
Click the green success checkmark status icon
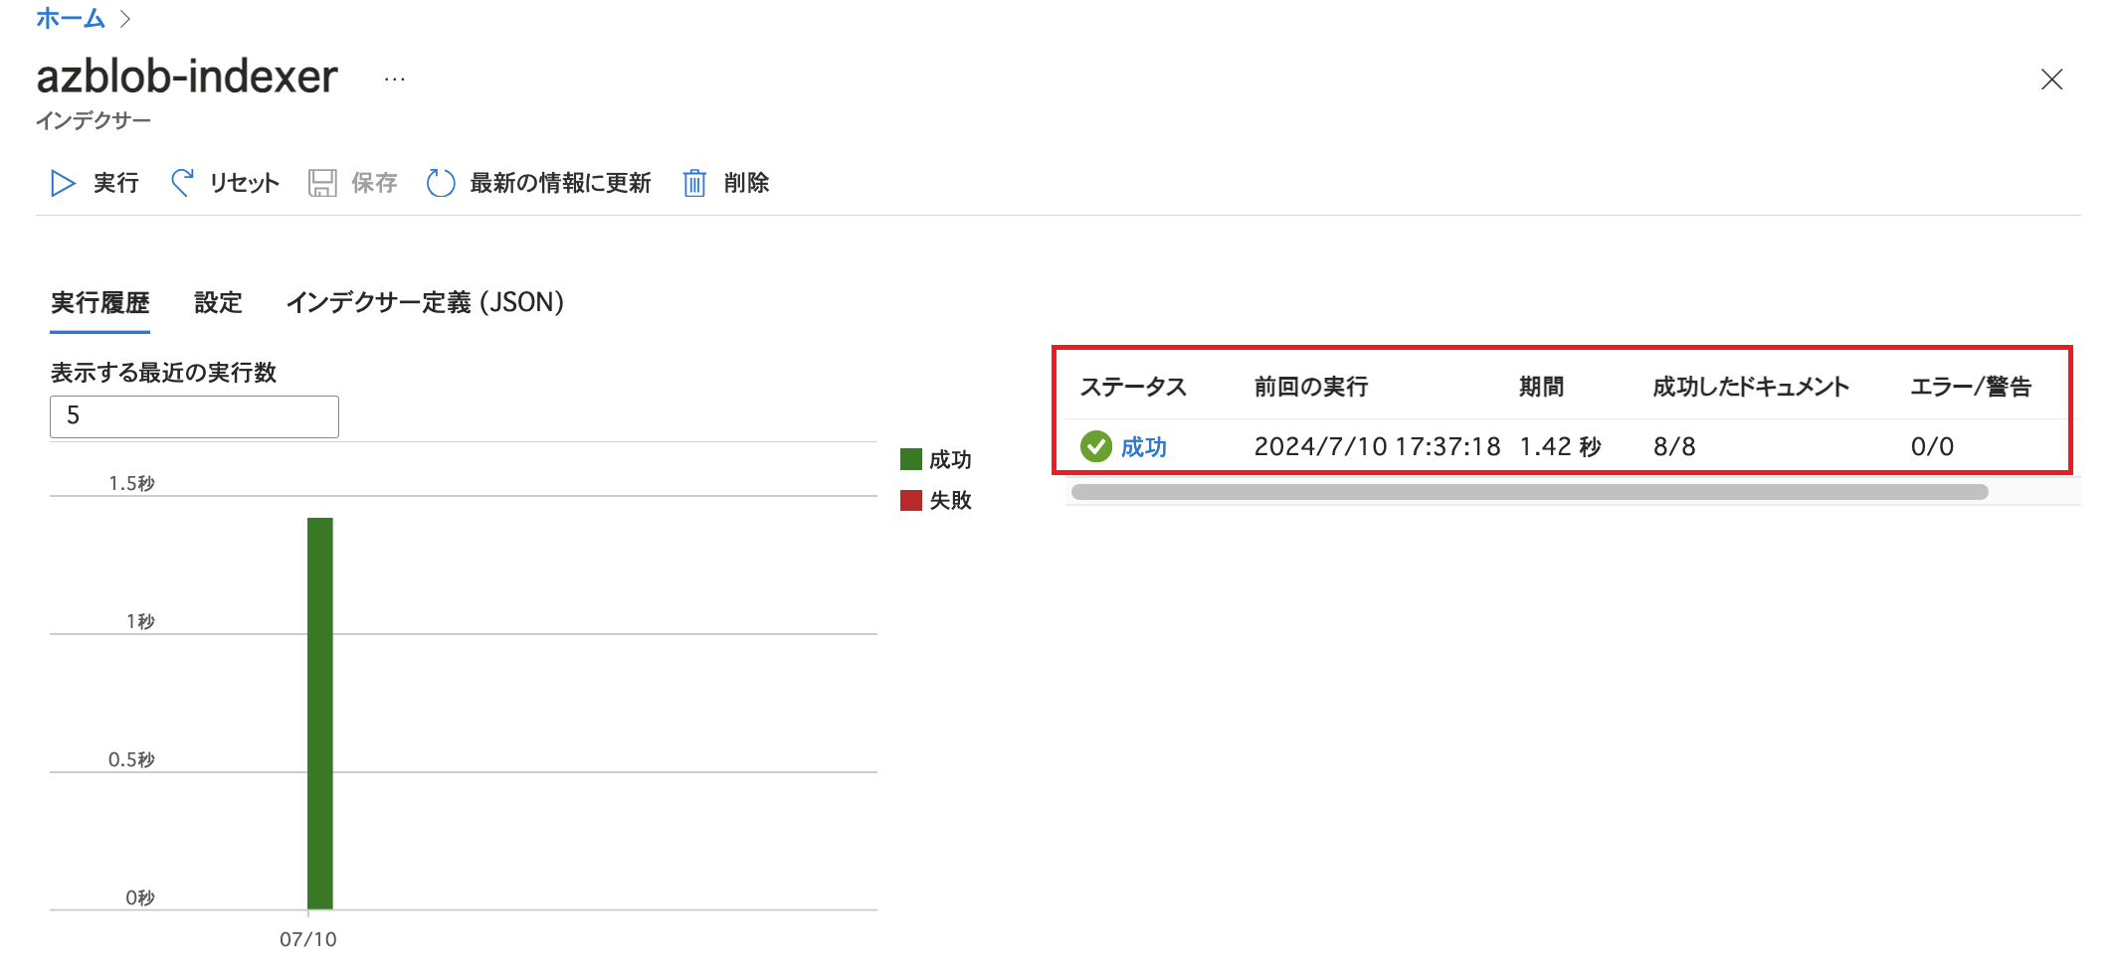(x=1095, y=446)
